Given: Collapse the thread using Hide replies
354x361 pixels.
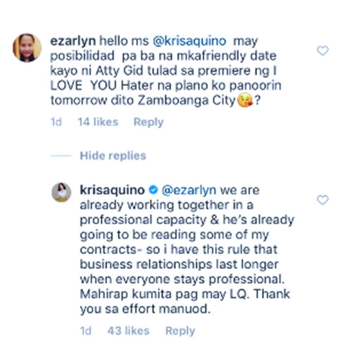Looking at the screenshot, I should click(113, 156).
